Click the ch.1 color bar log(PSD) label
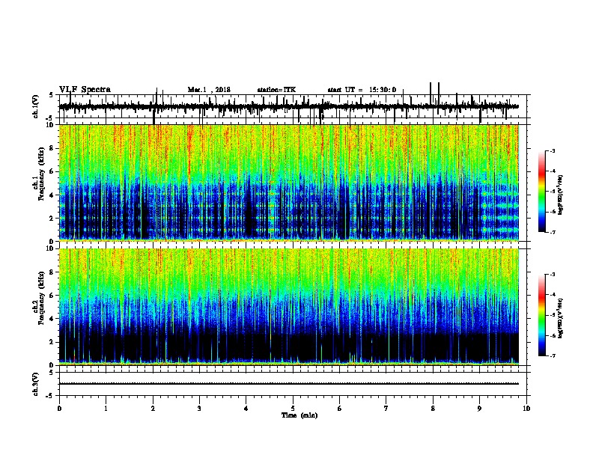Screen dimensions: 593x458 pos(561,195)
